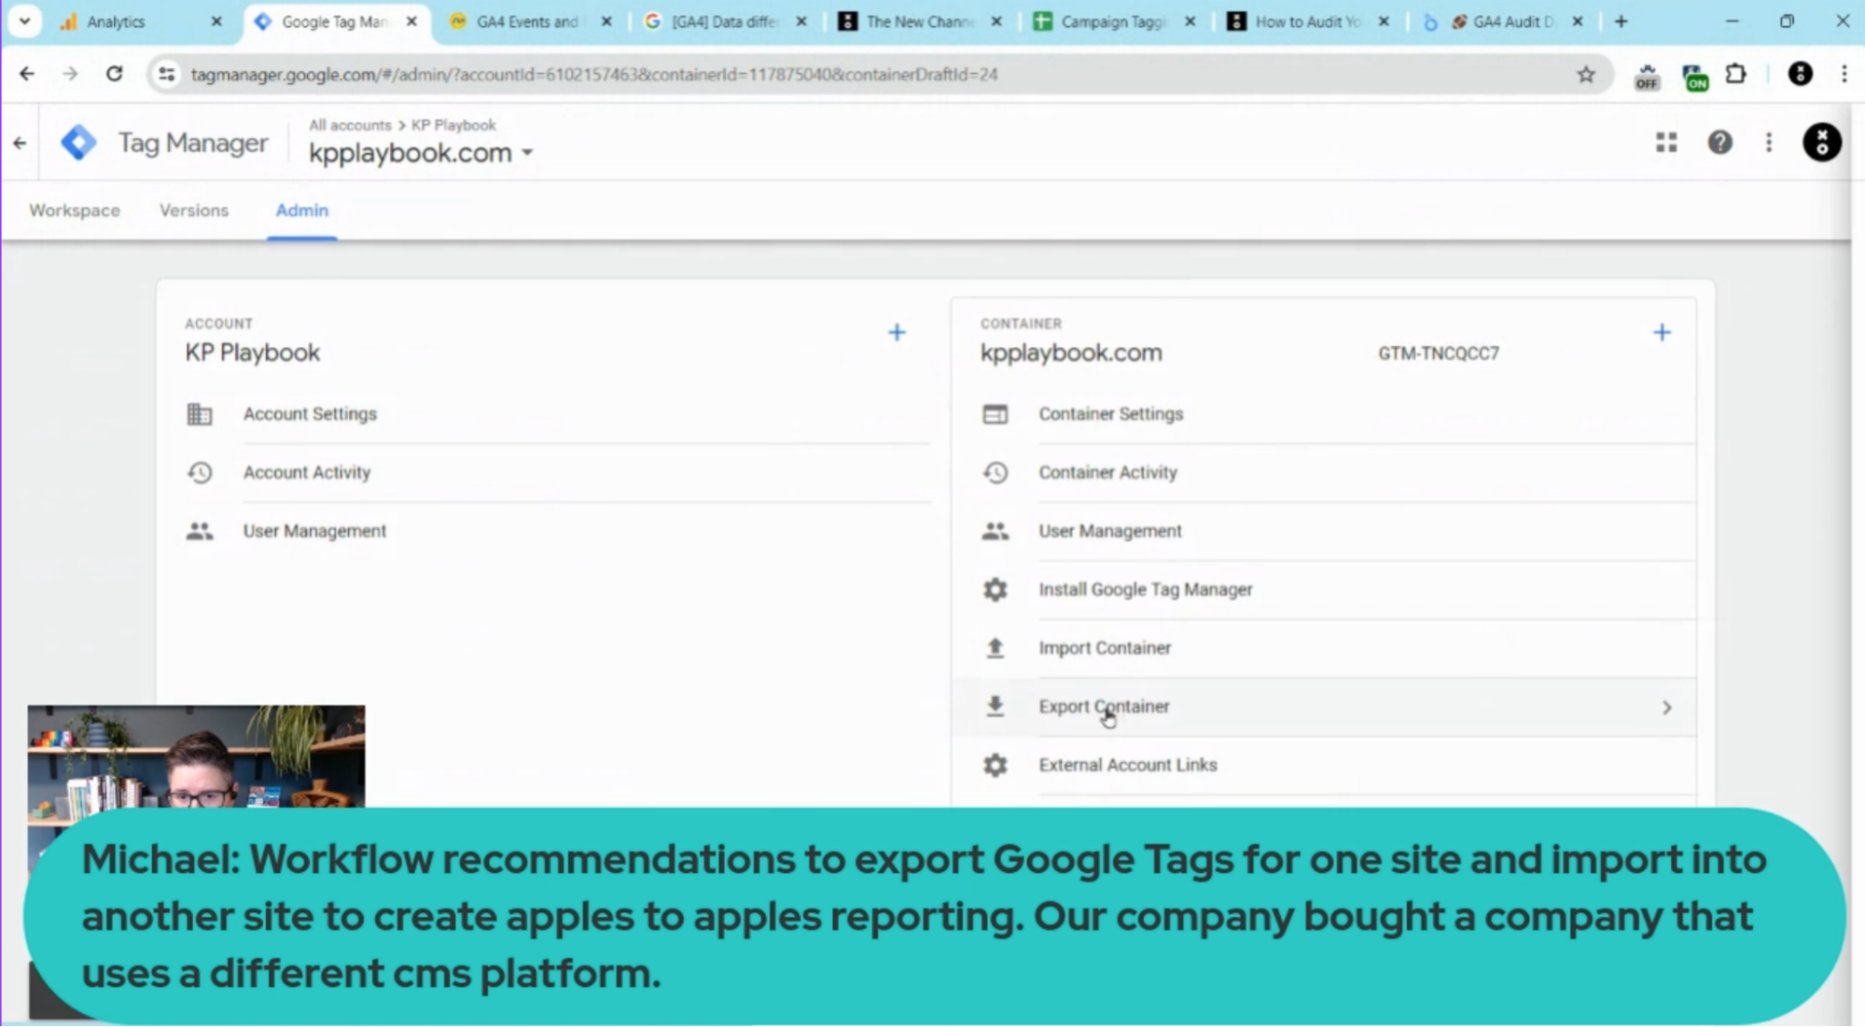Reload the page in Chrome
The width and height of the screenshot is (1865, 1027).
114,74
